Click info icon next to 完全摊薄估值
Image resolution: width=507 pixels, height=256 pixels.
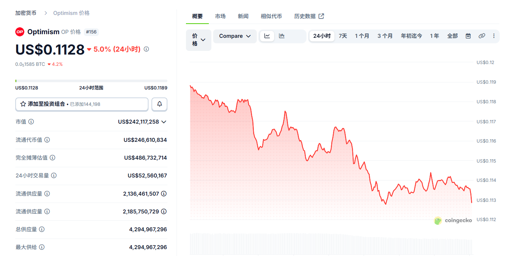tap(53, 157)
